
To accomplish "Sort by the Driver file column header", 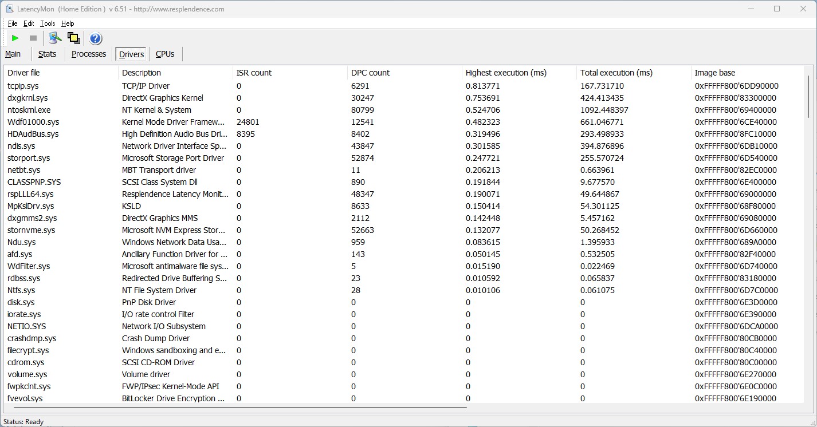I will (61, 73).
